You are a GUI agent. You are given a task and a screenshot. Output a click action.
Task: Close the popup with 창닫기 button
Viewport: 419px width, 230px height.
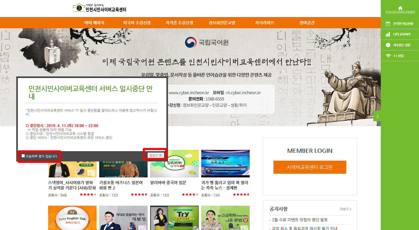[x=156, y=155]
